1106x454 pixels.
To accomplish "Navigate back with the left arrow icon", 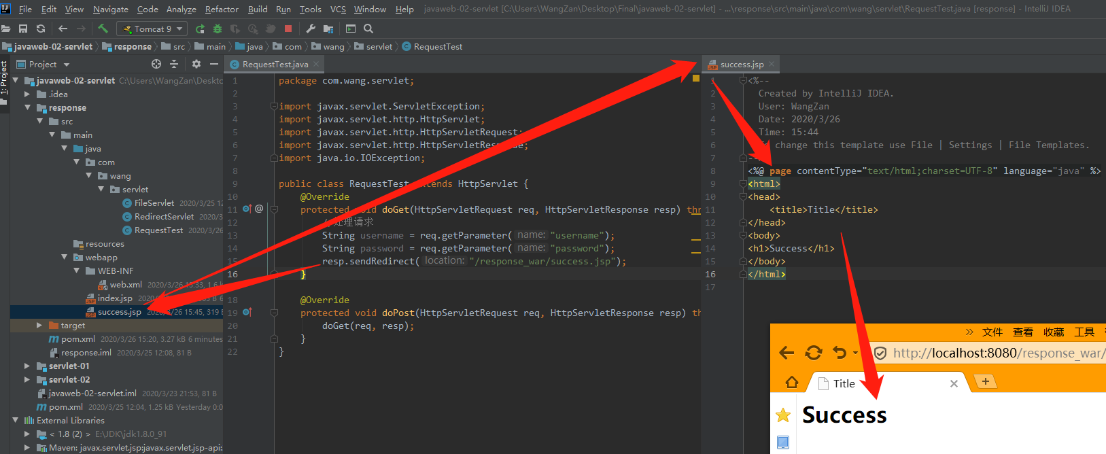I will point(63,29).
